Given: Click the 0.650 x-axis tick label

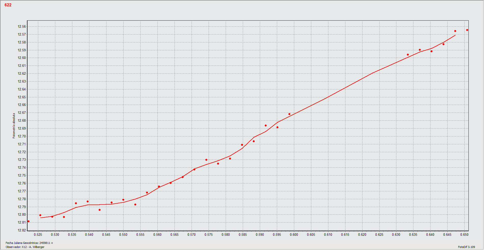Looking at the screenshot, I should (x=464, y=235).
